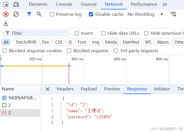Viewport: 184px width, 132px height.
Task: Click the Name column header
Action: pyautogui.click(x=20, y=89)
